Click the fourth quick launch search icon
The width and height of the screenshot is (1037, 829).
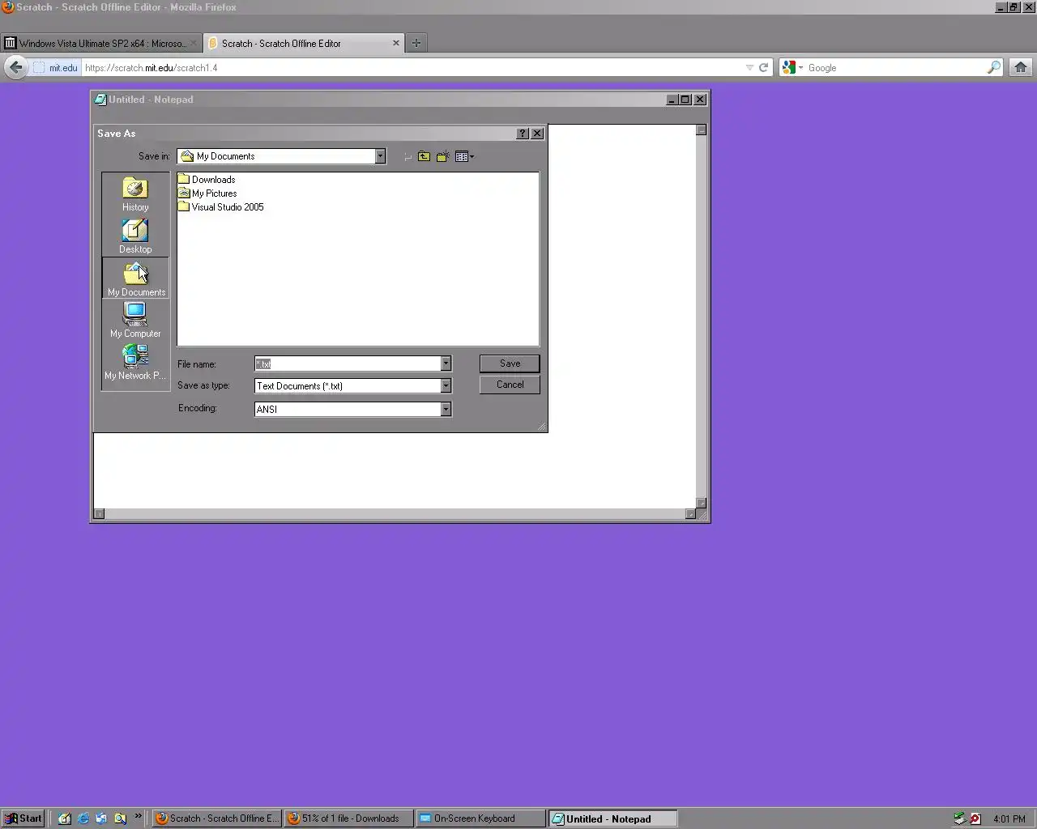[x=120, y=818]
